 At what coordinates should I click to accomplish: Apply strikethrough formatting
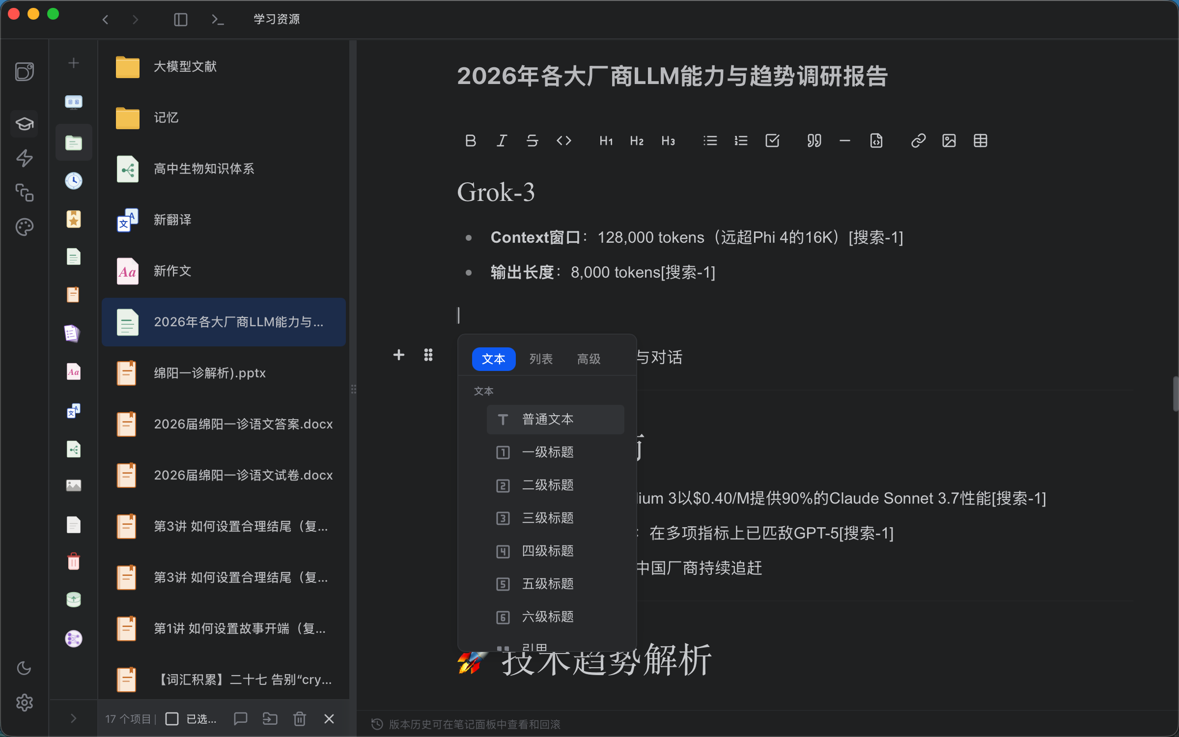tap(533, 141)
